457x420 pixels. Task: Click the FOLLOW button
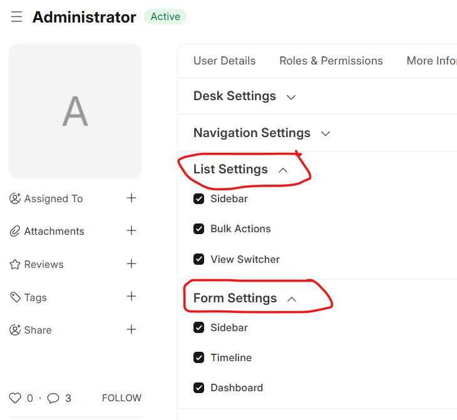121,398
